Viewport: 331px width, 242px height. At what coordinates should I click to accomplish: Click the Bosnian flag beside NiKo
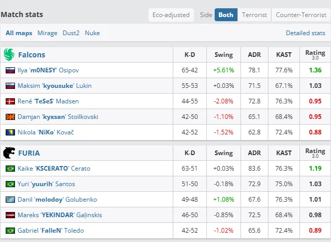pyautogui.click(x=10, y=132)
